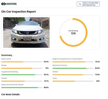The width and height of the screenshot is (108, 99).
Task: Select the Suspension/Steering progress bar
Action: [22, 75]
